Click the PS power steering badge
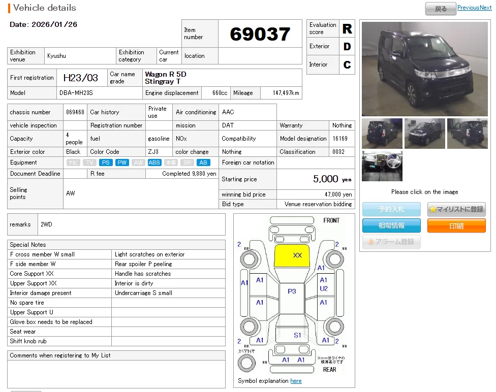496x392 pixels. tap(106, 162)
